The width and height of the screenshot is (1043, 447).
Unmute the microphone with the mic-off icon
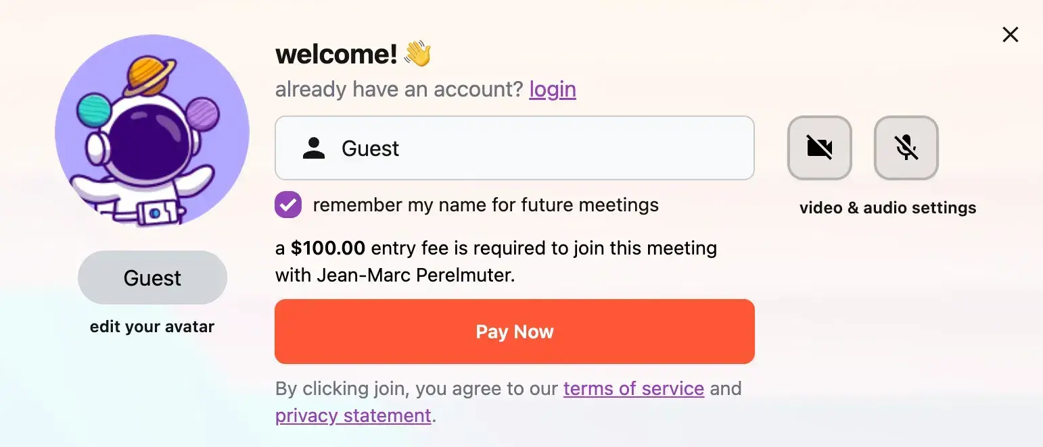[906, 148]
